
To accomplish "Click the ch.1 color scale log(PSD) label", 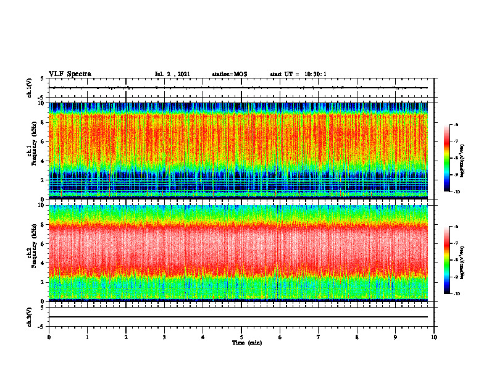I will [462, 161].
